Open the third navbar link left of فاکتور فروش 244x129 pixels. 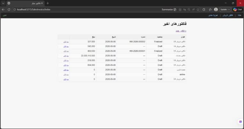click(x=213, y=15)
